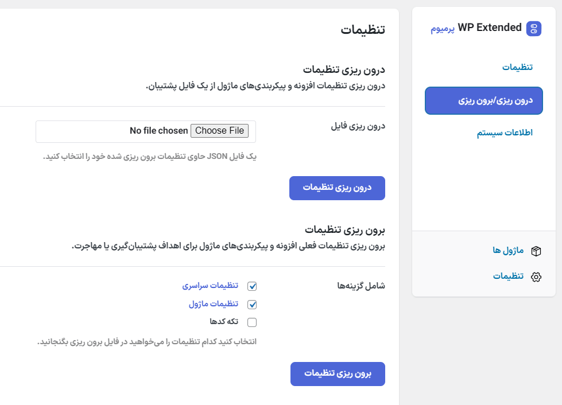Click the "No file chosen" text area
Image resolution: width=562 pixels, height=405 pixels.
point(158,131)
